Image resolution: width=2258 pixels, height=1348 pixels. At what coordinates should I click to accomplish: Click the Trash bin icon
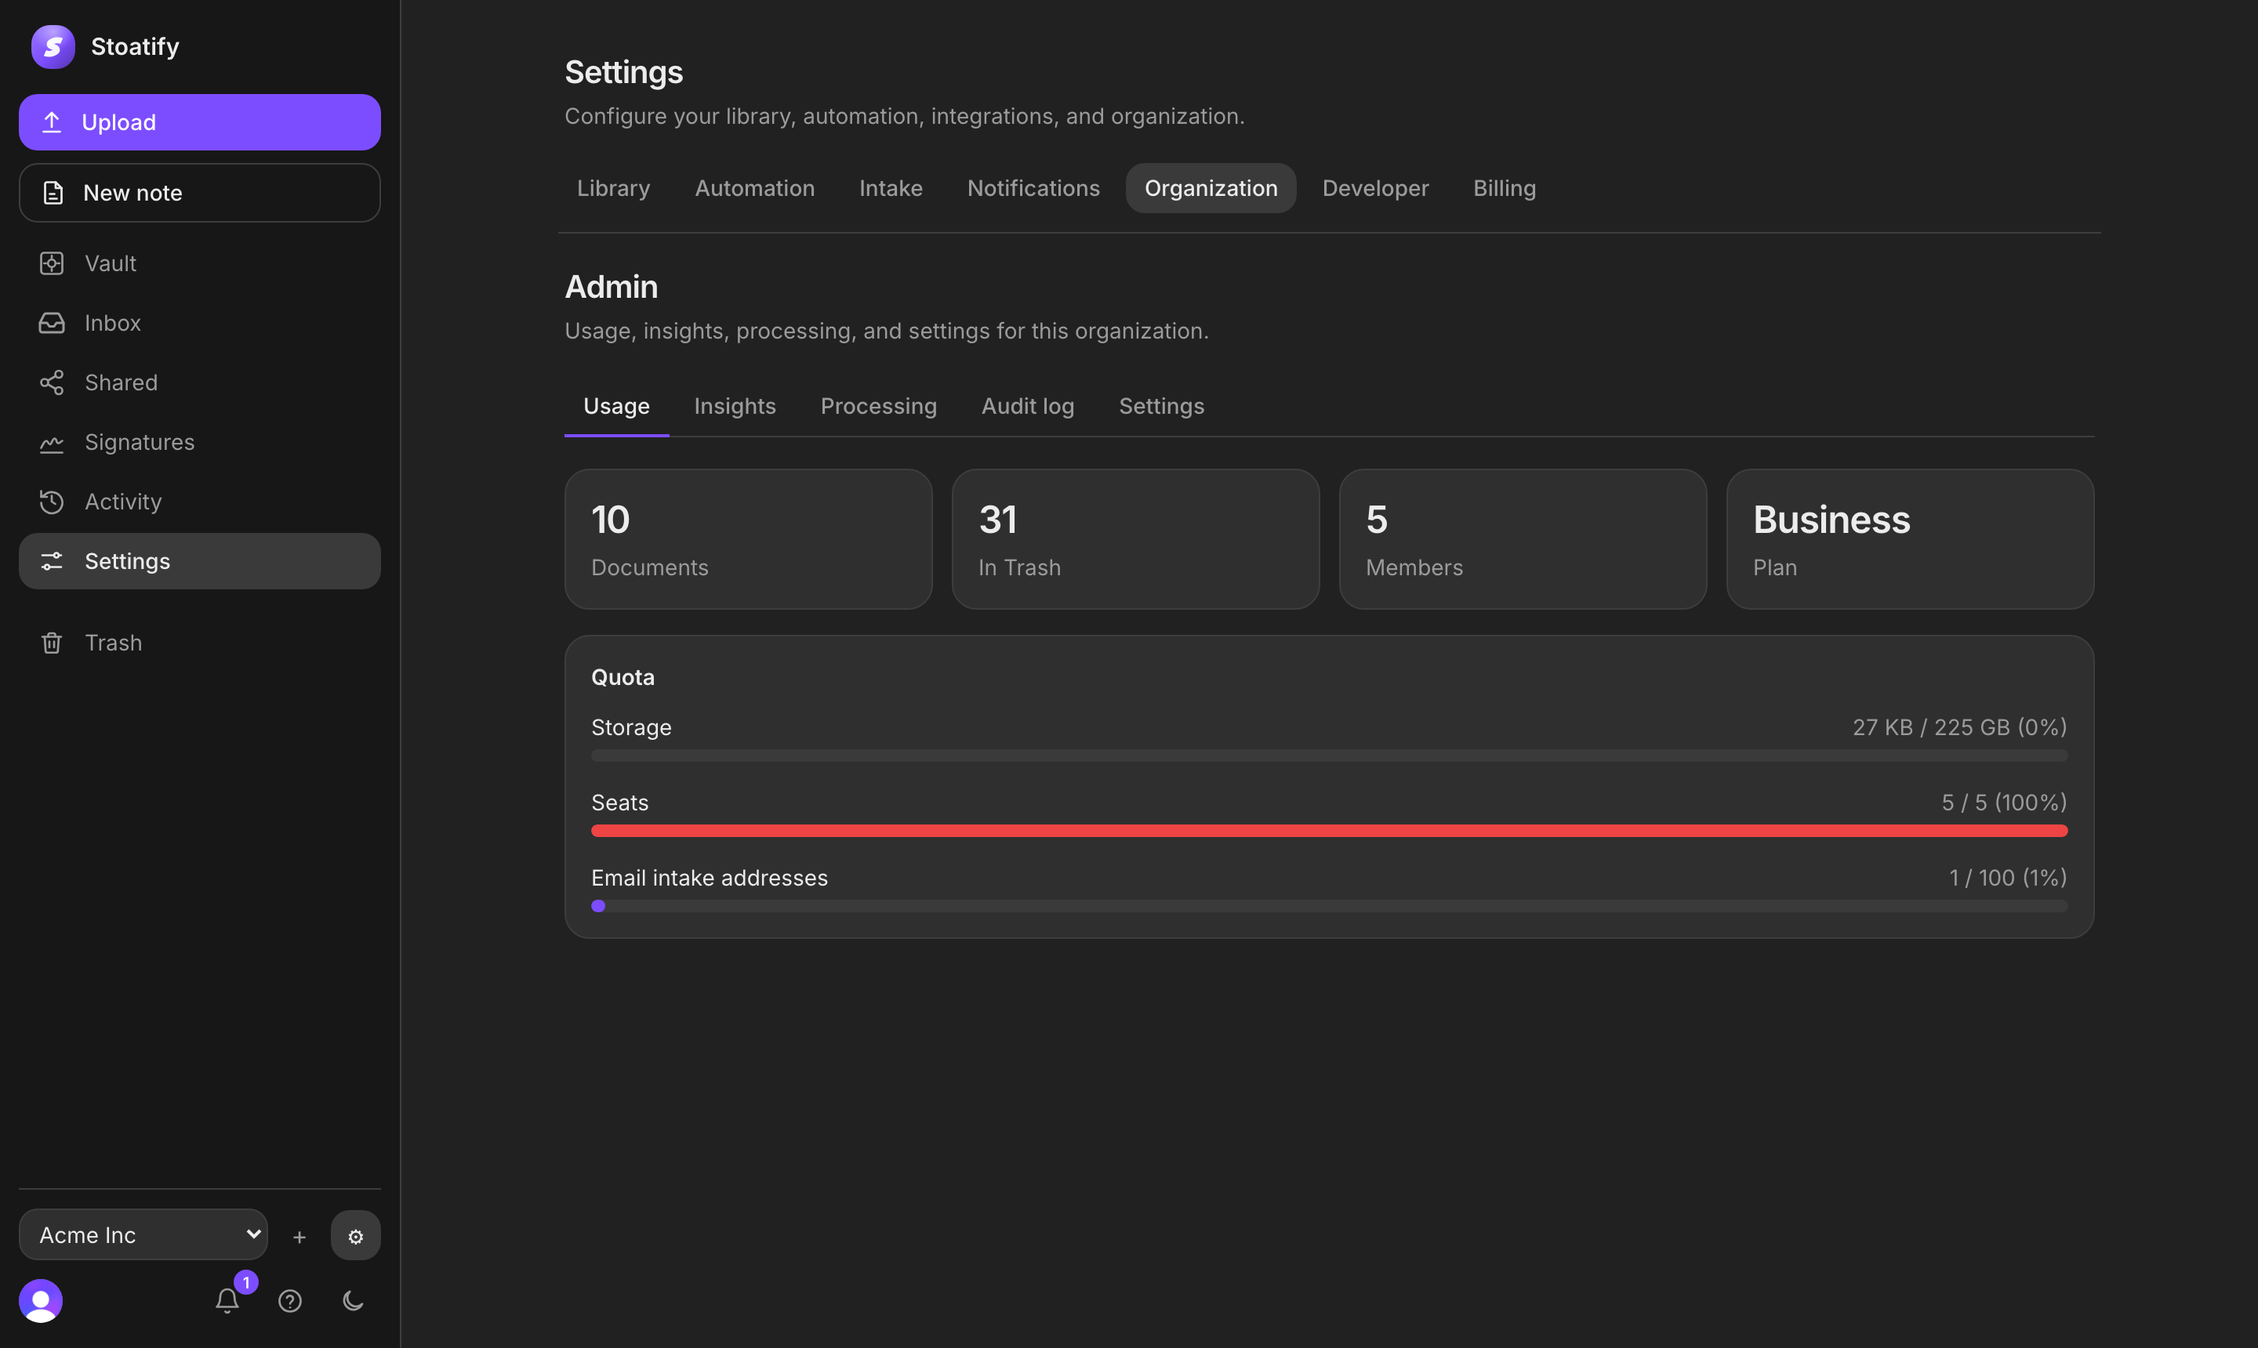[52, 642]
